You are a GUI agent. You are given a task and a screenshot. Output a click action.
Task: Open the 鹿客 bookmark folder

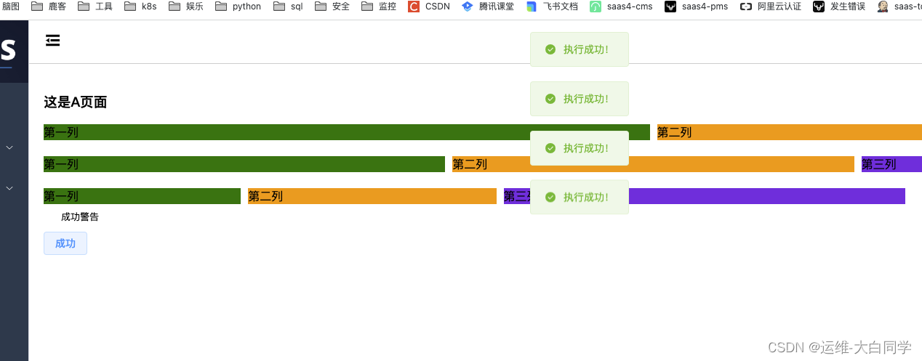(x=50, y=7)
